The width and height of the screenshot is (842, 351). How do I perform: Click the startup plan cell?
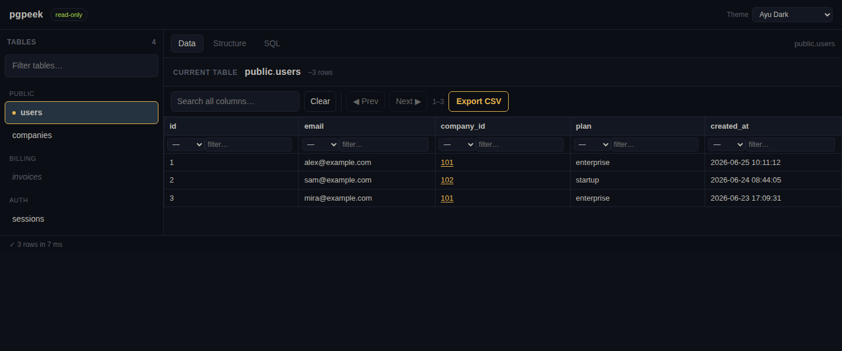(x=637, y=180)
